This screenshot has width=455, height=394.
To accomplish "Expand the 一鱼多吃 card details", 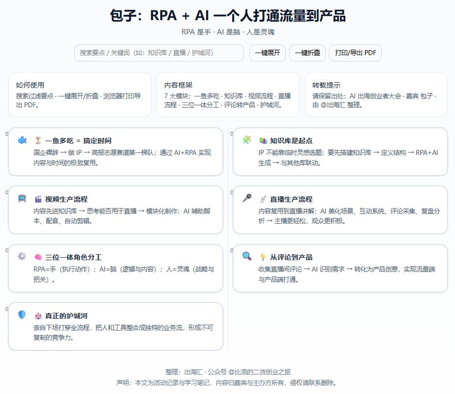I will (116, 140).
